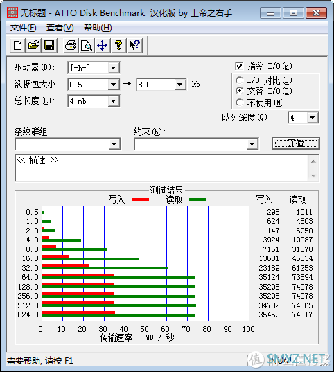Click the New document toolbar icon
The height and width of the screenshot is (372, 334).
(17, 45)
